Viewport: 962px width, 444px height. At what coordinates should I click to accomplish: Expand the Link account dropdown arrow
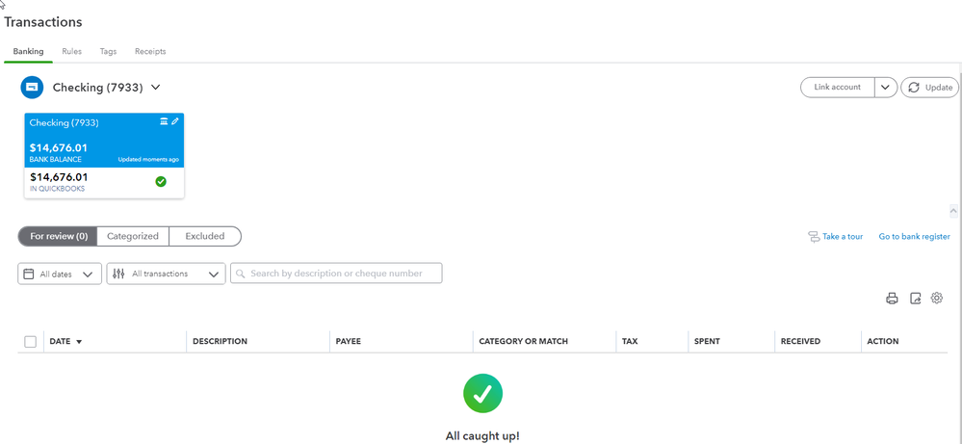886,88
